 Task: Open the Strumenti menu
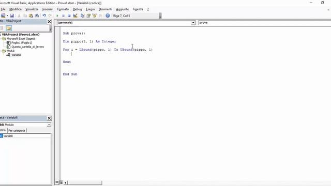pos(105,9)
